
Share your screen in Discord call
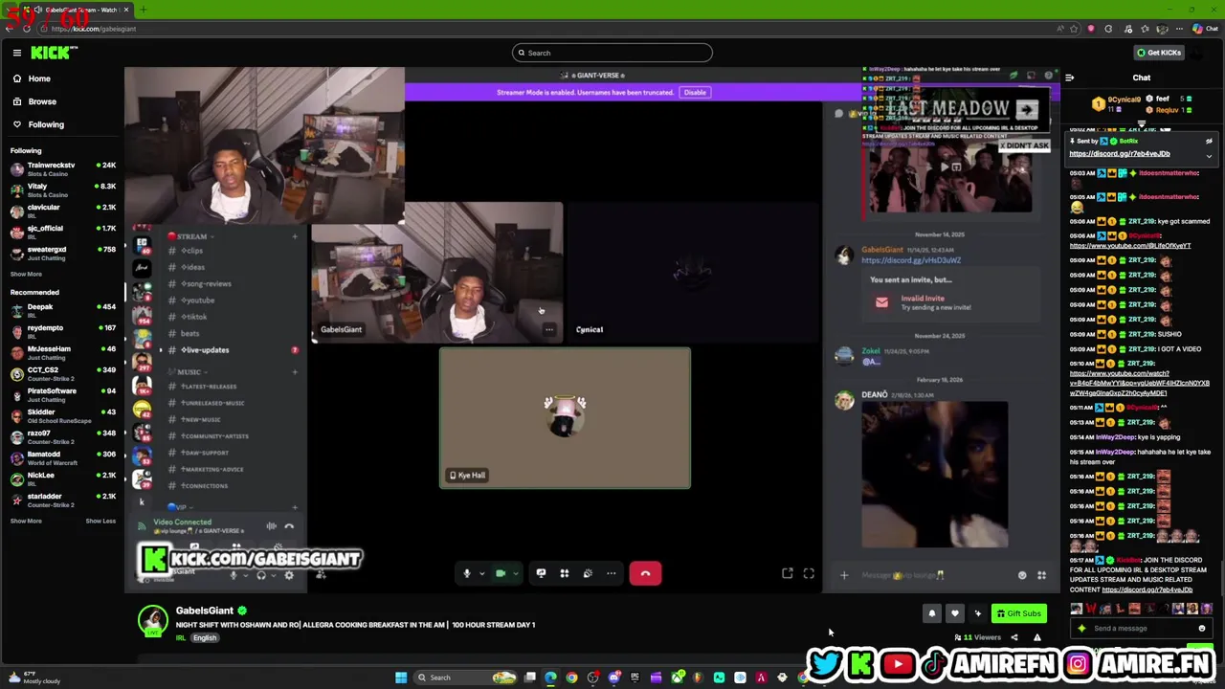541,573
